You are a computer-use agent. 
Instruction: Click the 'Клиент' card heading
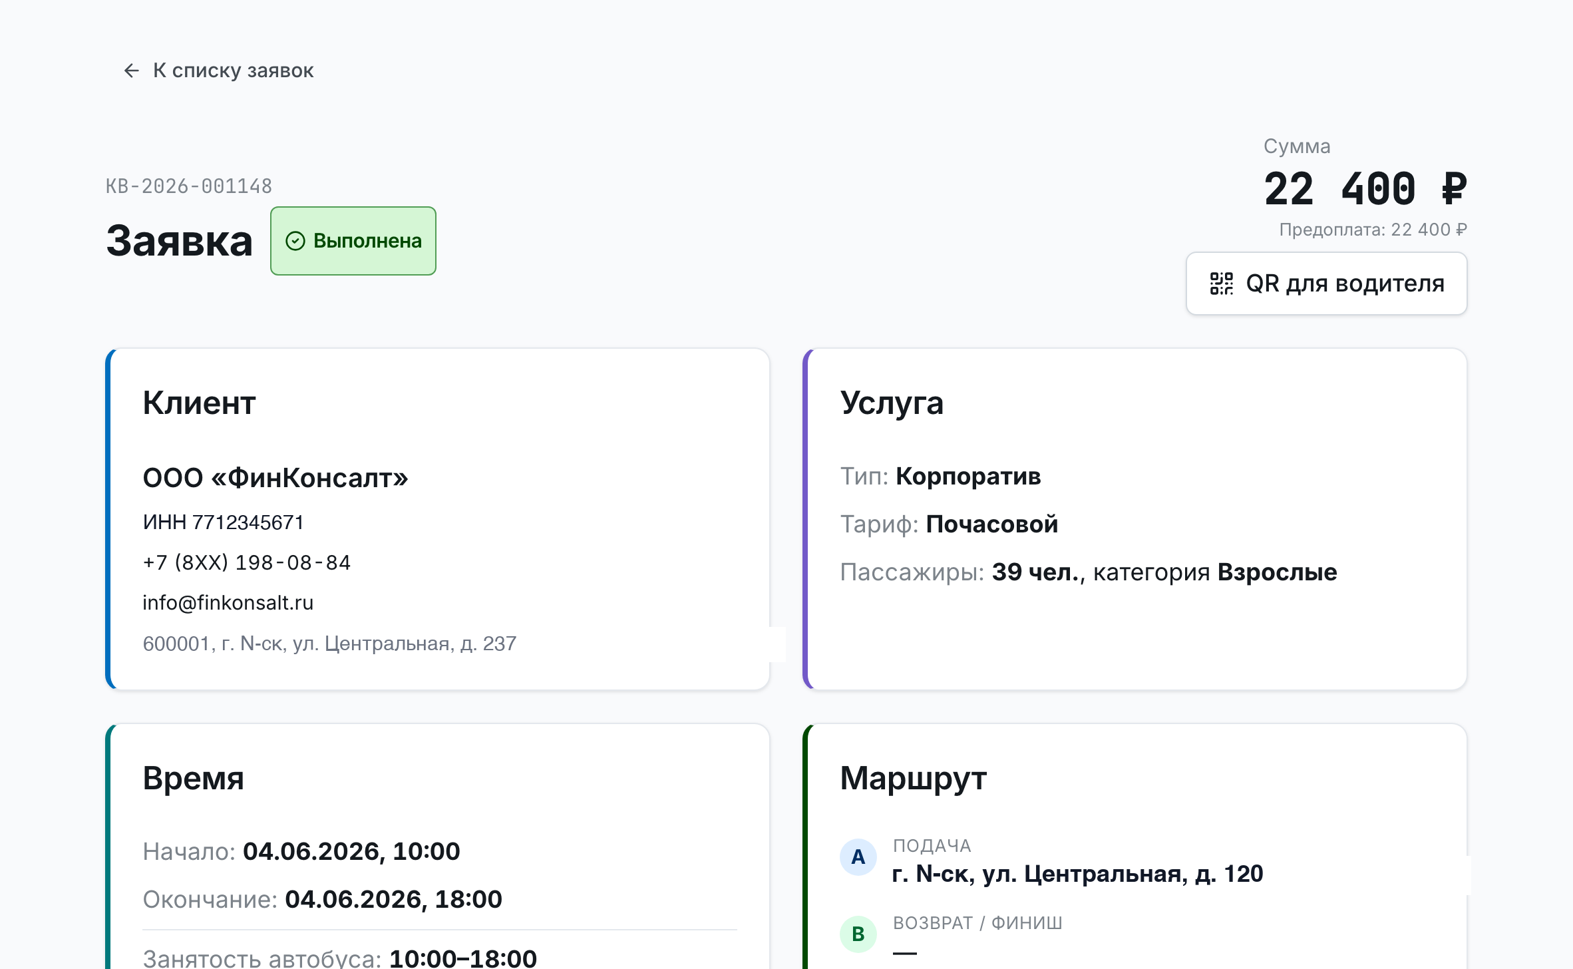click(x=199, y=403)
